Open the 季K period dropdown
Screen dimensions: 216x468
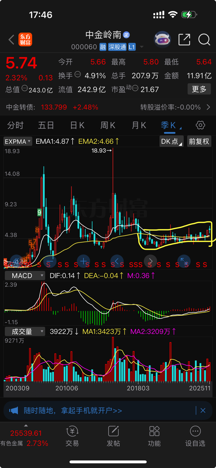171,125
